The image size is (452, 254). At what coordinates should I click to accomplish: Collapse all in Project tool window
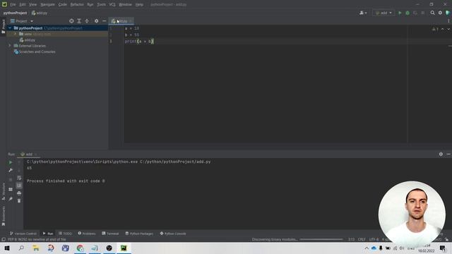(x=87, y=21)
